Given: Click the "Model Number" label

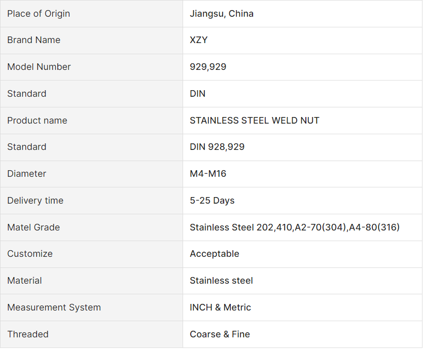Looking at the screenshot, I should tap(39, 67).
